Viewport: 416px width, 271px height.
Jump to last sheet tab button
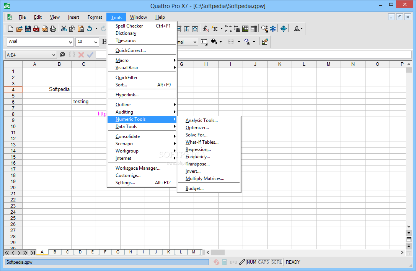(33, 253)
